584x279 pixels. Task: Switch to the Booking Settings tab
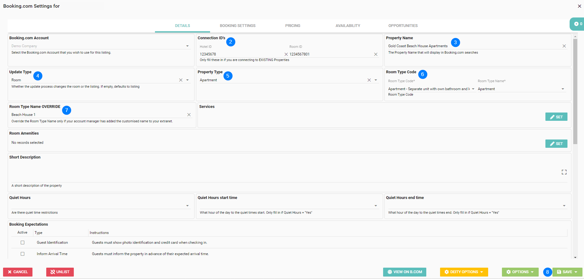(237, 26)
